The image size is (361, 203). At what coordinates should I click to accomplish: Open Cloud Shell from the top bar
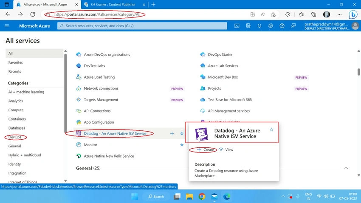pos(237,26)
